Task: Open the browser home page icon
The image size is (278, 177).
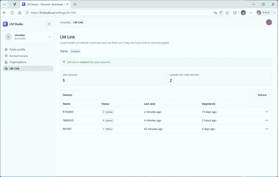Action: [x=19, y=13]
